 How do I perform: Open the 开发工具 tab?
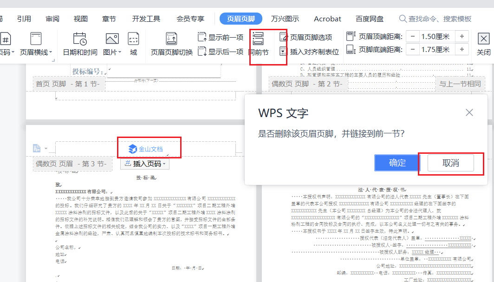pyautogui.click(x=146, y=19)
